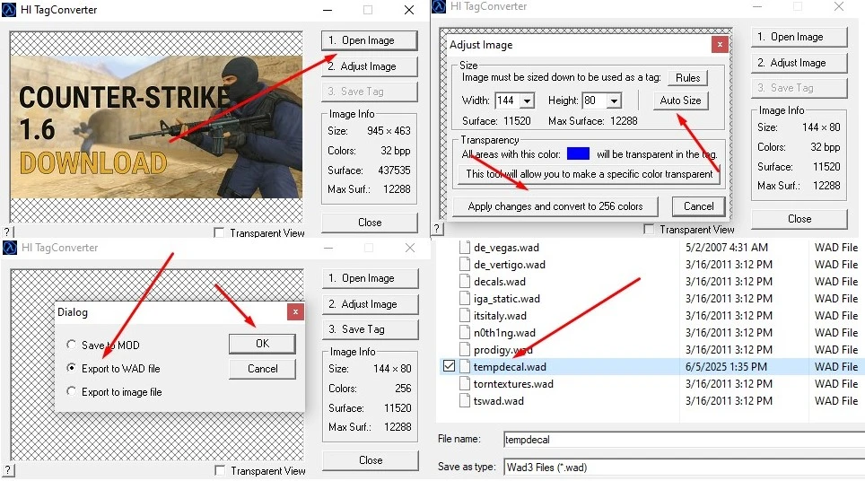Image resolution: width=865 pixels, height=481 pixels.
Task: Click Cancel in the Export Dialog
Action: click(x=262, y=369)
